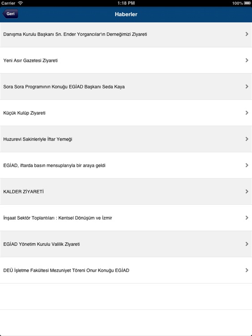Open EGİAD iftarda basın mensuplarıyla article

[126, 165]
